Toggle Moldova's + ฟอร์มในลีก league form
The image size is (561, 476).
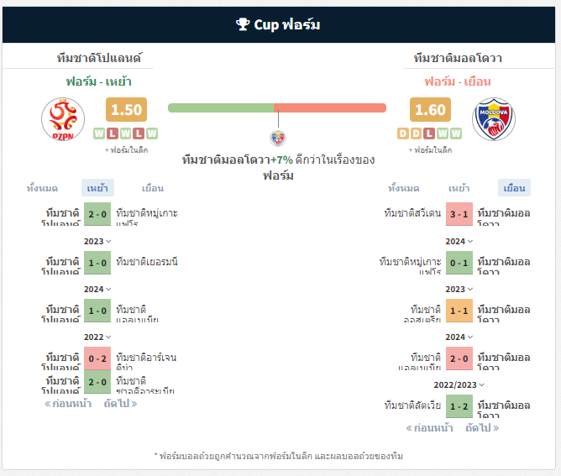coord(430,149)
